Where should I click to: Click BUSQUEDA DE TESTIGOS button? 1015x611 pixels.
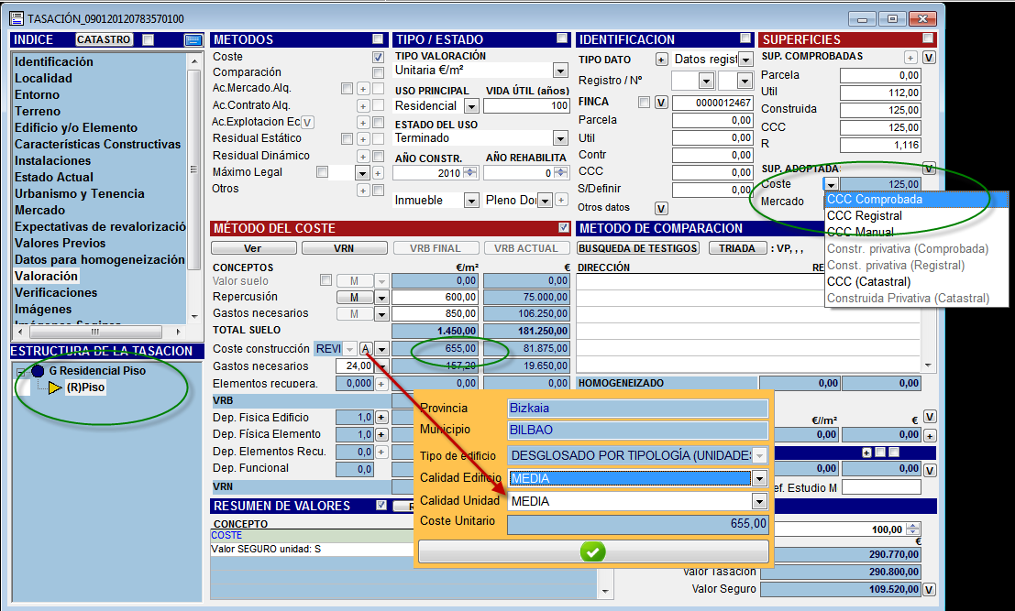[x=637, y=248]
